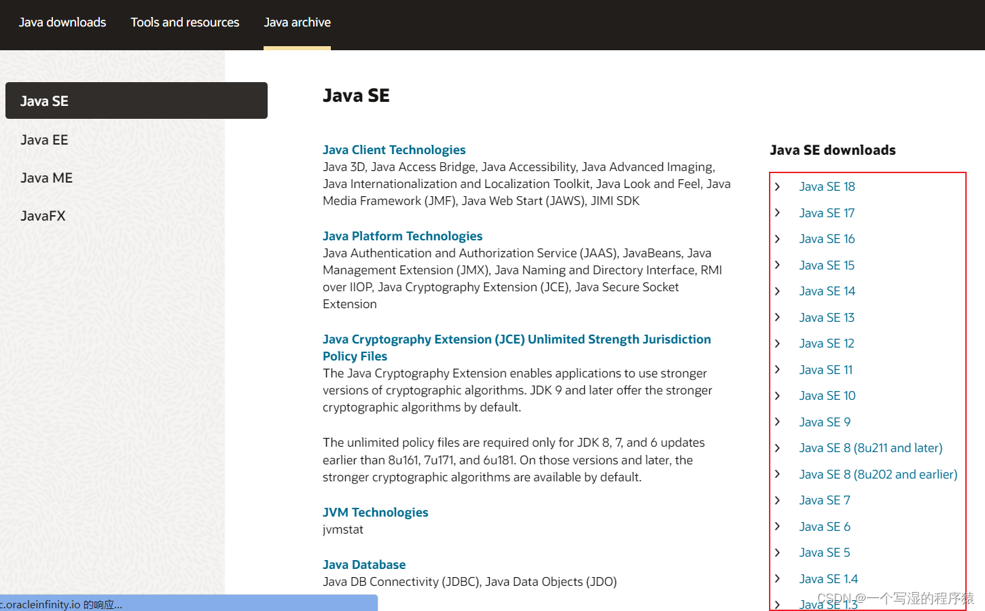Open Java SE 8 (8u202 and earlier) link
The image size is (985, 611).
(878, 474)
